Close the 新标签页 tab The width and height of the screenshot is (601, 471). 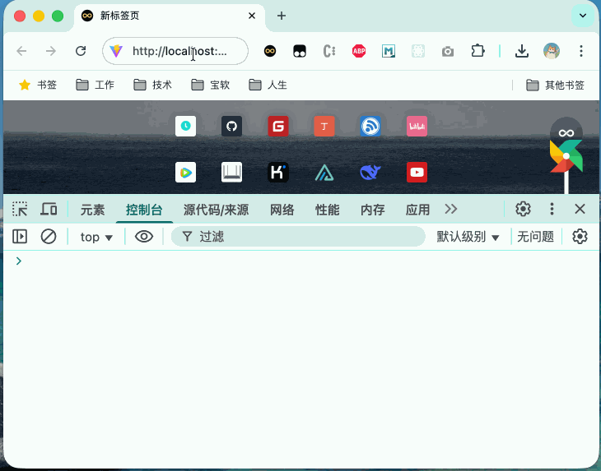[251, 16]
